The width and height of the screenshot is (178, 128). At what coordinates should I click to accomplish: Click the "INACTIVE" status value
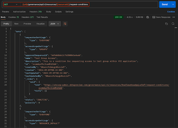coord(42,100)
